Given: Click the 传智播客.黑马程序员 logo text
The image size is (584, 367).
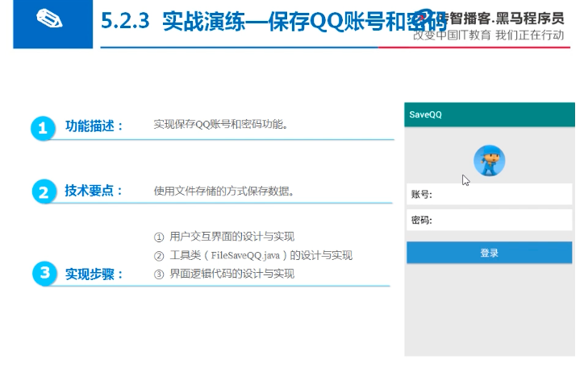Looking at the screenshot, I should tap(501, 19).
